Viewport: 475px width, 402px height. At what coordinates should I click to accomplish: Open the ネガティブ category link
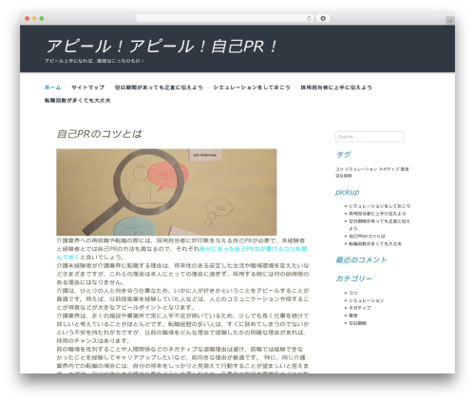coord(360,308)
